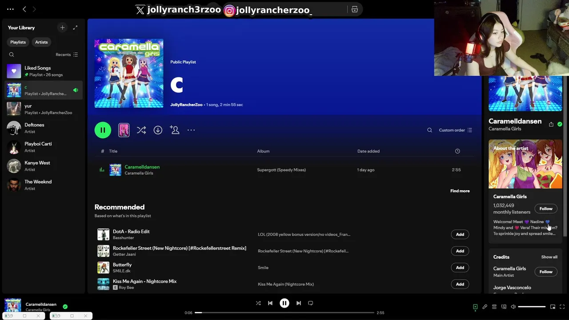Viewport: 569px width, 320px height.
Task: Open Kanye West artist in library
Action: (x=43, y=166)
